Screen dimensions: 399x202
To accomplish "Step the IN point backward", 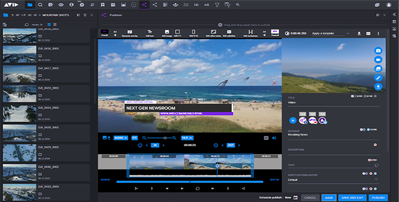I will [147, 145].
